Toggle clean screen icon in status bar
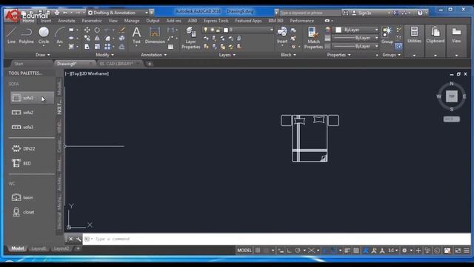The image size is (474, 267). [458, 251]
